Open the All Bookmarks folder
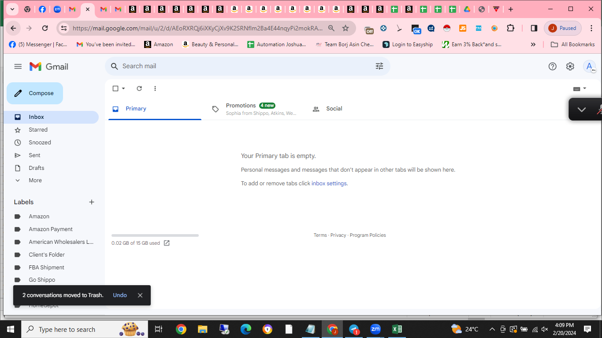This screenshot has height=338, width=602. pos(573,44)
